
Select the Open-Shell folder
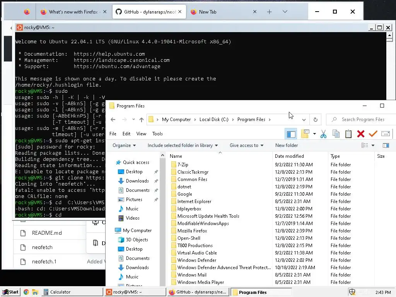coord(189,238)
